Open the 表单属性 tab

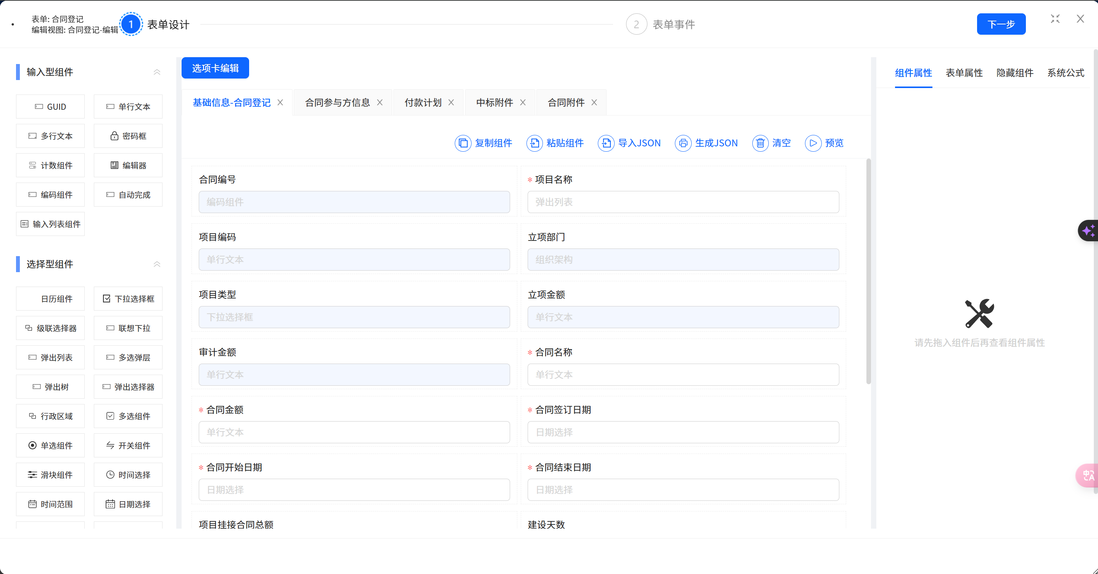pos(964,73)
